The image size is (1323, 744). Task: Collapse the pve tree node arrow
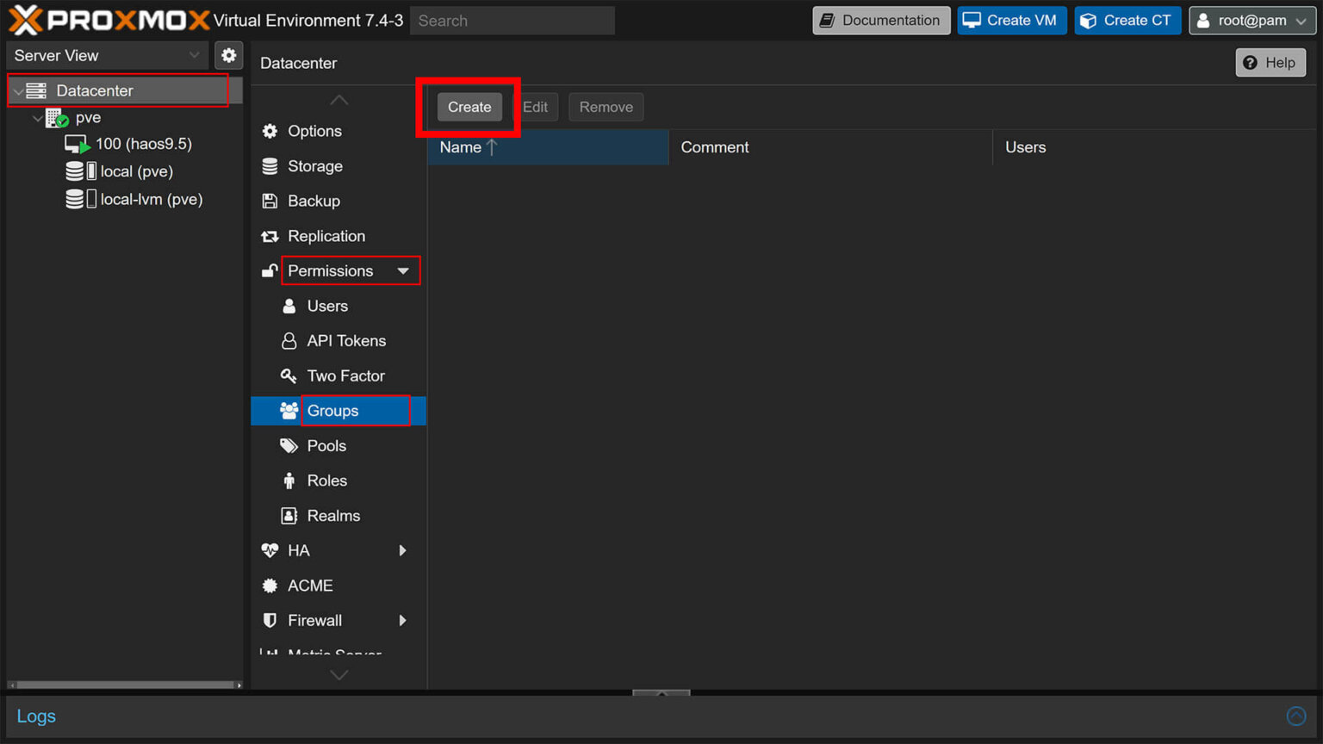[x=37, y=118]
